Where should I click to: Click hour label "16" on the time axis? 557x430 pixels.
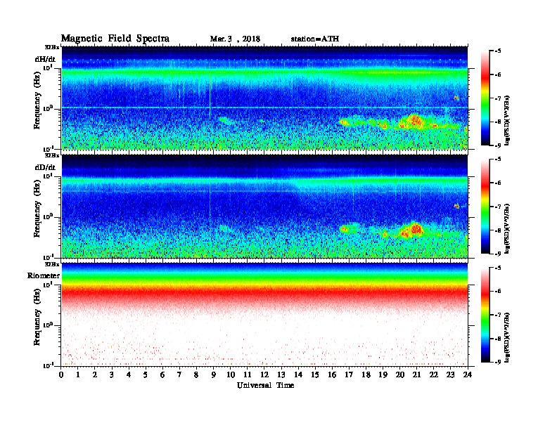point(332,374)
